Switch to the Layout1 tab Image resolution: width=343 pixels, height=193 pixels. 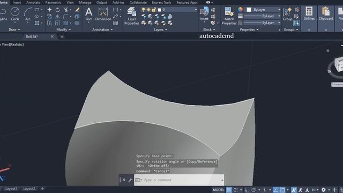pyautogui.click(x=11, y=189)
